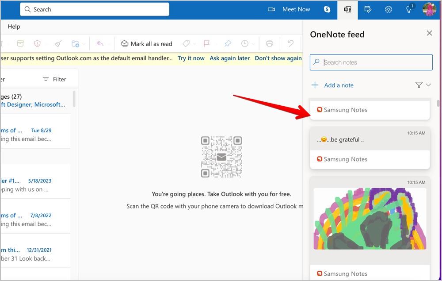Image resolution: width=442 pixels, height=281 pixels.
Task: Click the Try it now link
Action: pyautogui.click(x=191, y=58)
